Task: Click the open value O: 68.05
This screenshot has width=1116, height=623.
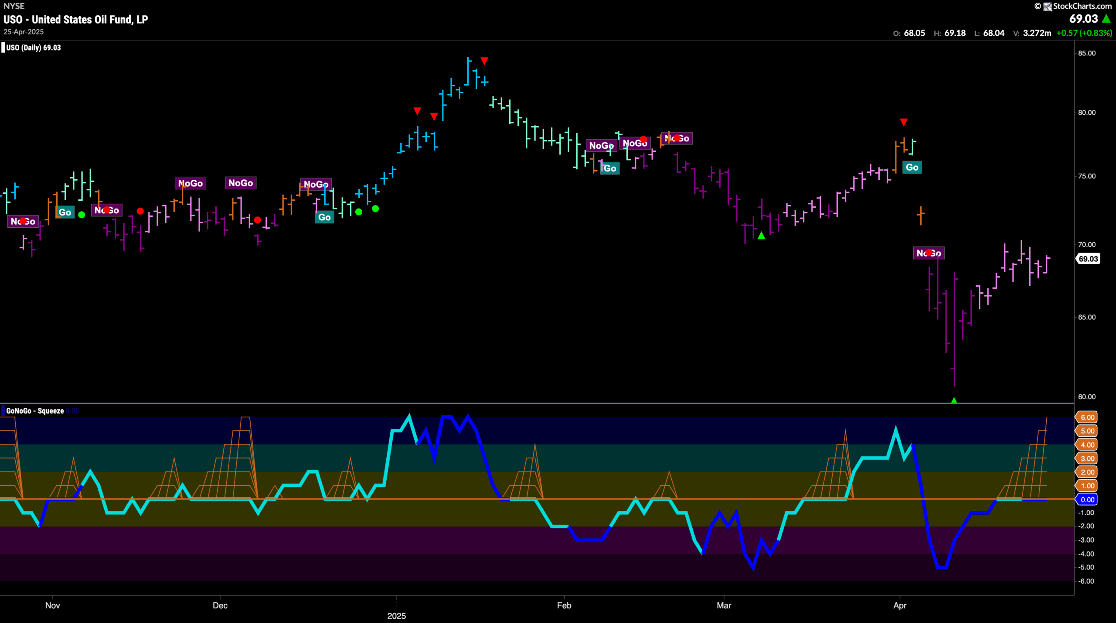Action: (x=909, y=33)
